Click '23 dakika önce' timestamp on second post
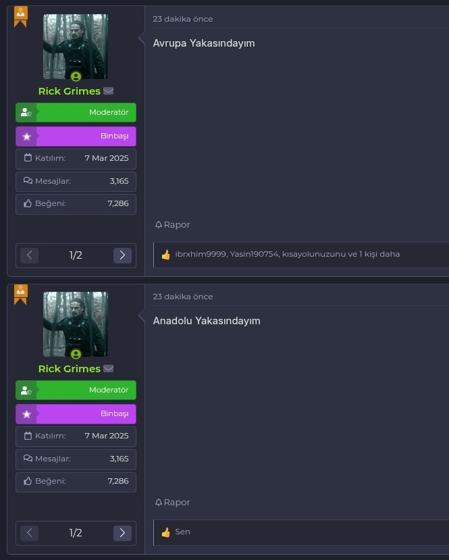 (x=183, y=297)
